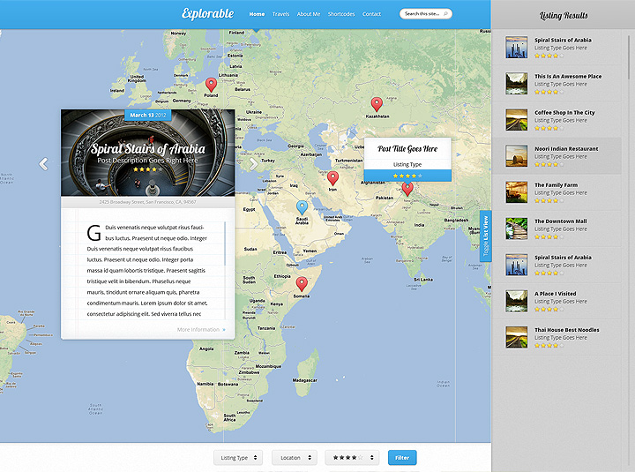Open the Listing Type dropdown
Viewport: 635px width, 472px height.
coord(238,457)
